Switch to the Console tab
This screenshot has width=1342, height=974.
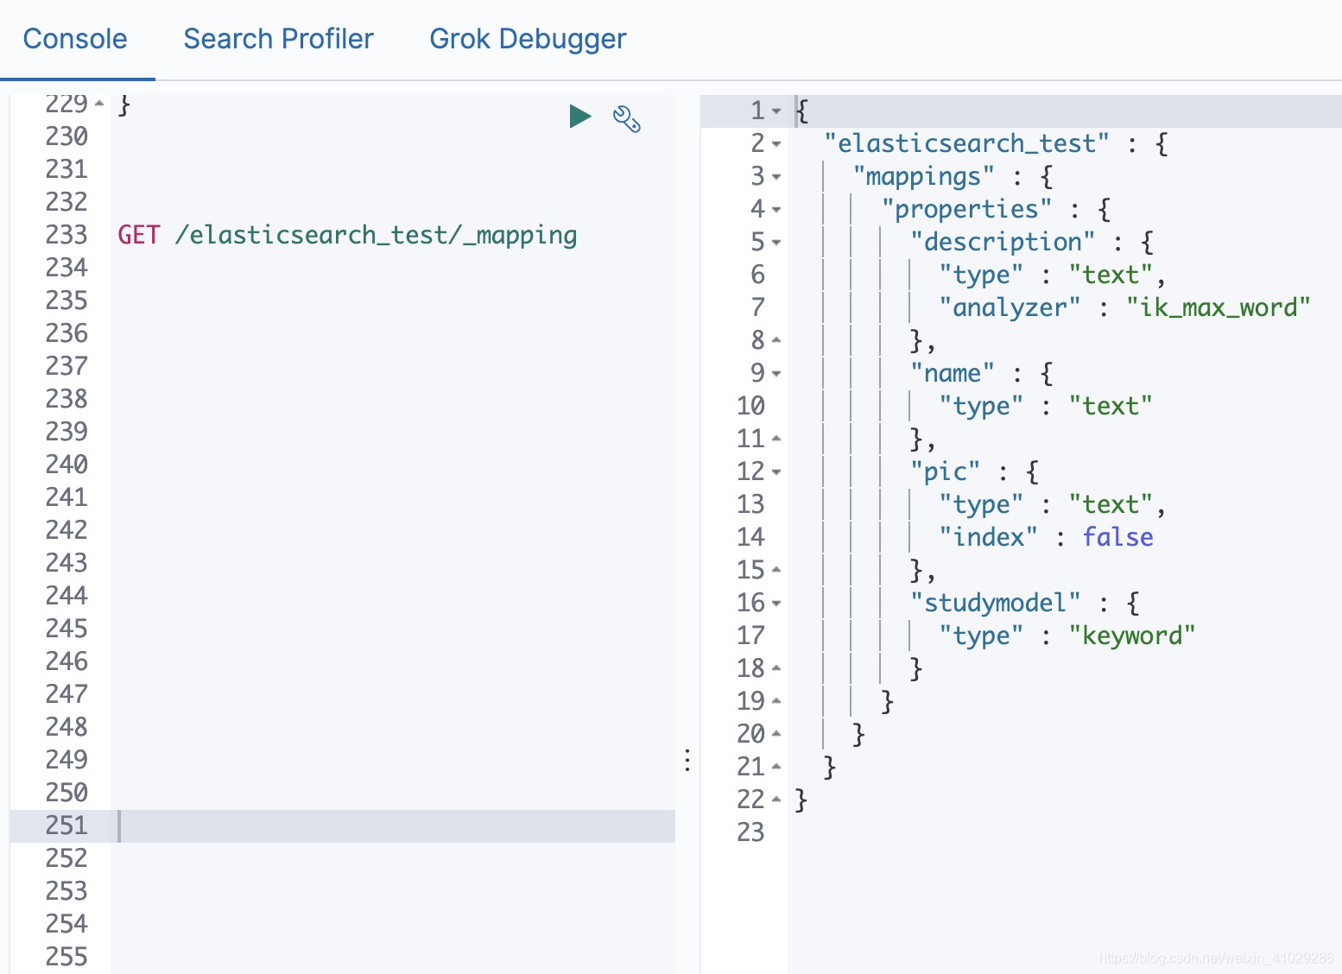click(75, 39)
